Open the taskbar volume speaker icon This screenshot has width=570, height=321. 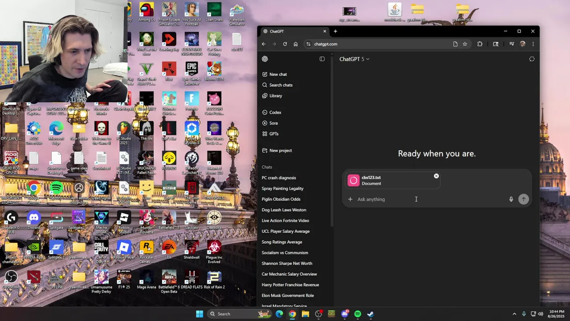click(x=541, y=314)
